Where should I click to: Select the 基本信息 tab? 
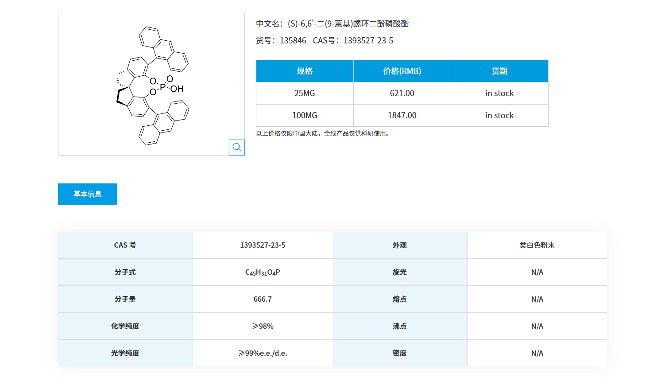click(x=87, y=194)
